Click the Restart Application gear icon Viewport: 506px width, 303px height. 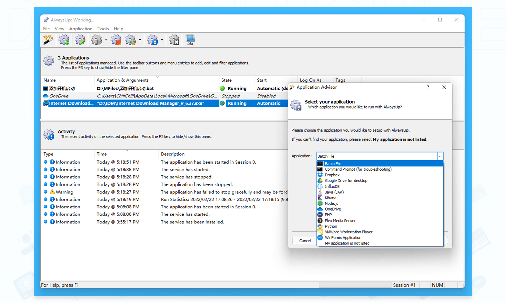[x=130, y=40]
